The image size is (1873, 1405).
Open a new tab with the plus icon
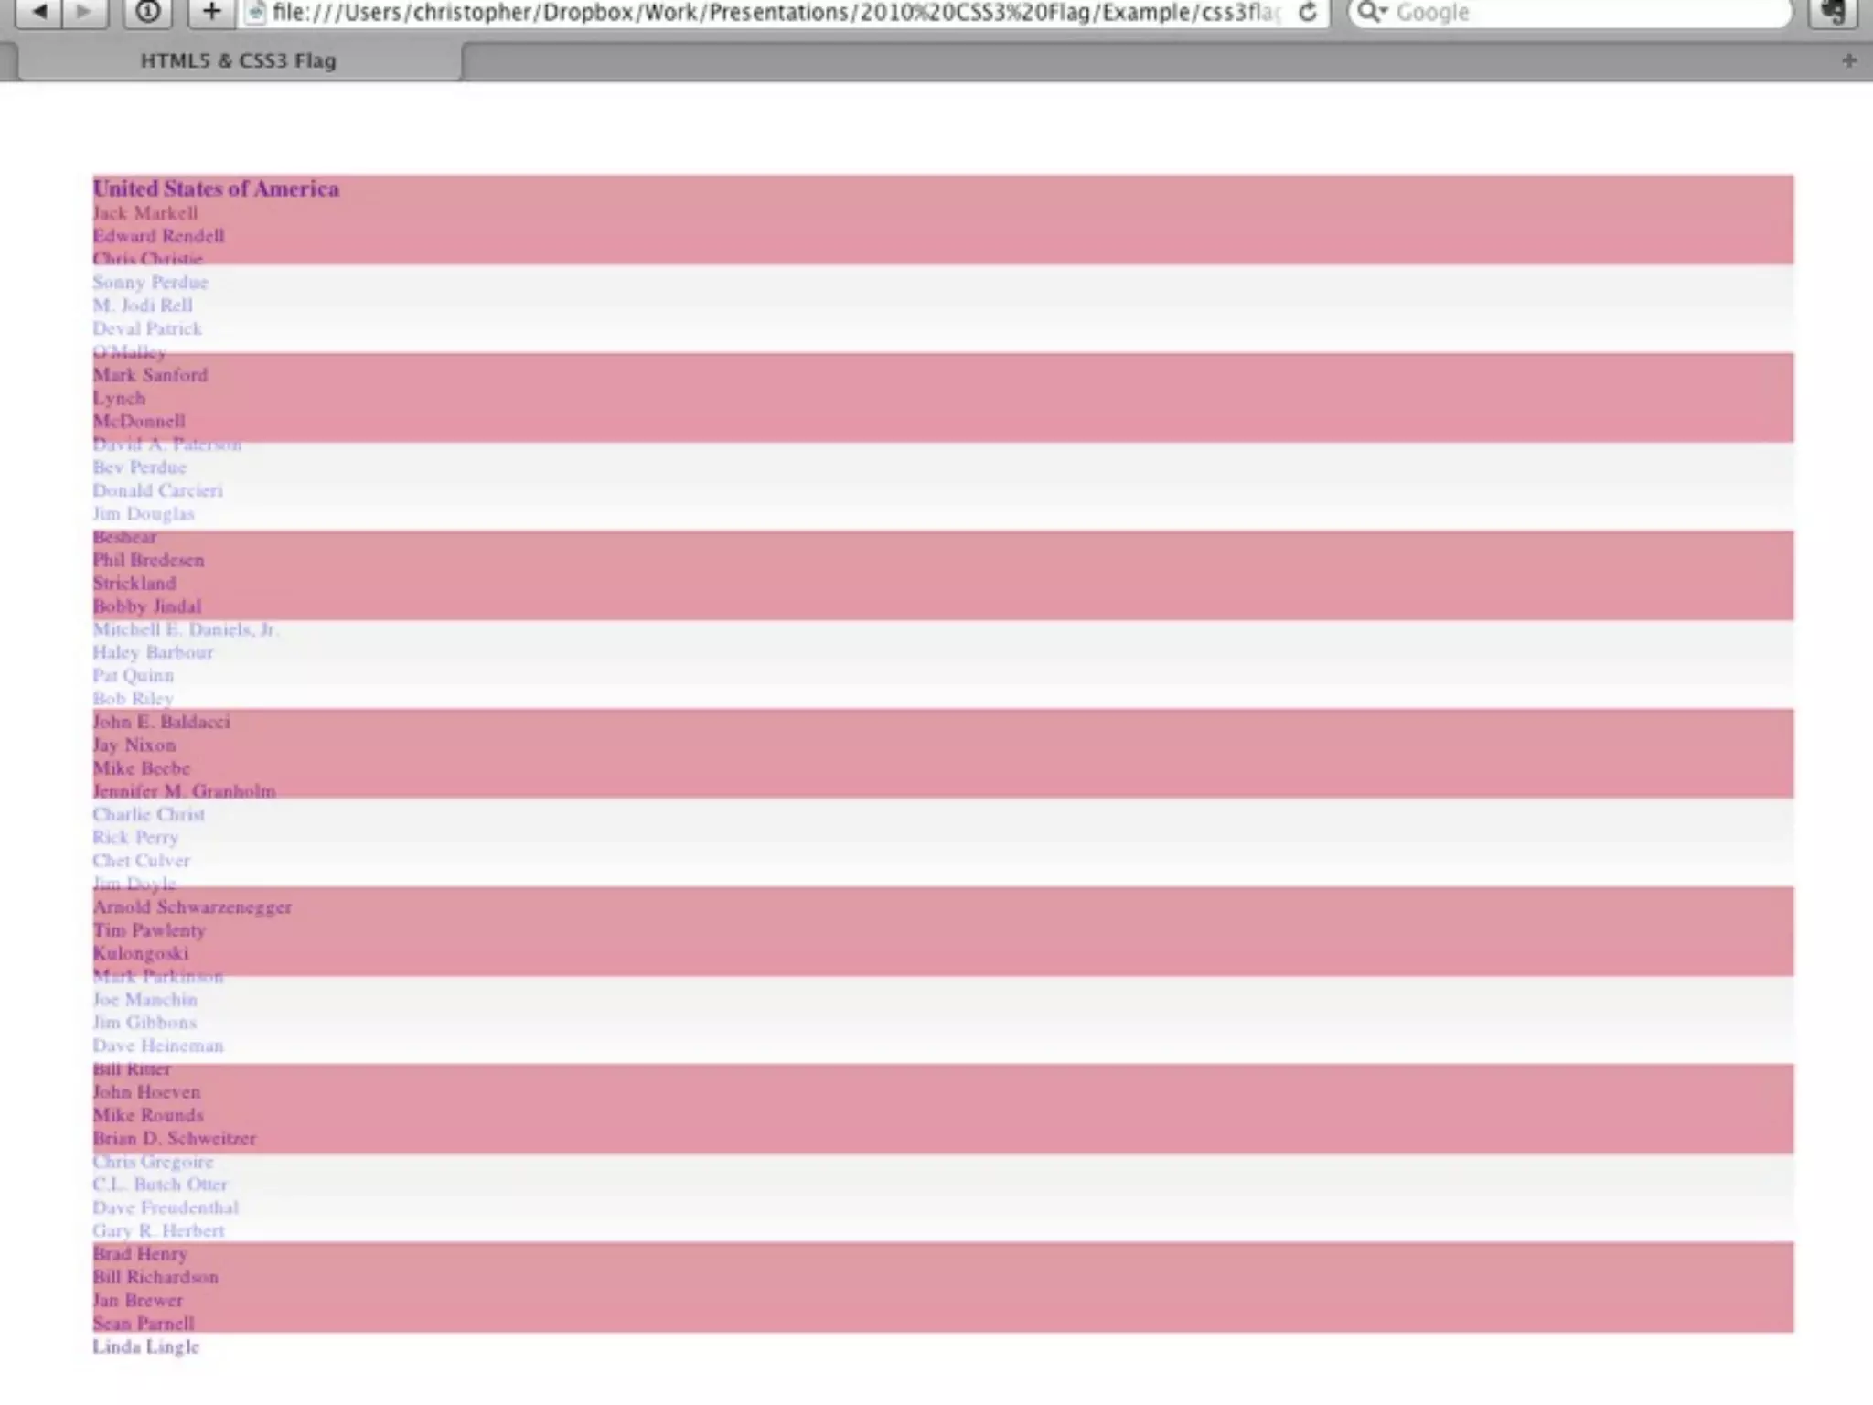point(1849,60)
